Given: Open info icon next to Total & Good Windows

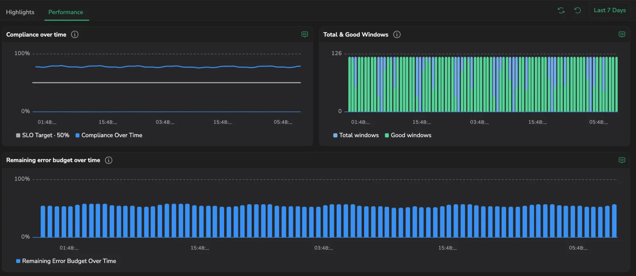Looking at the screenshot, I should 397,34.
